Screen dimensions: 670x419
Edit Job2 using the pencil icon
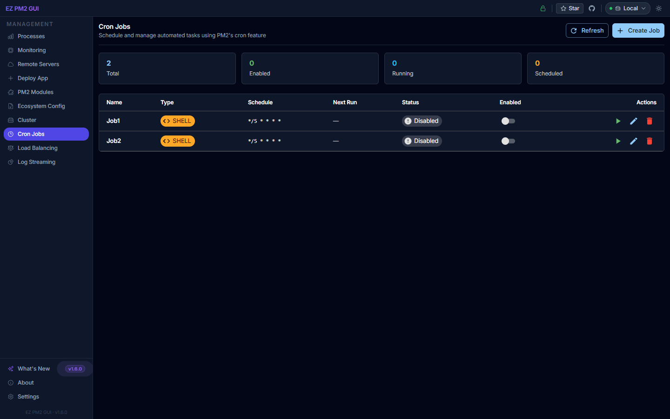click(633, 141)
